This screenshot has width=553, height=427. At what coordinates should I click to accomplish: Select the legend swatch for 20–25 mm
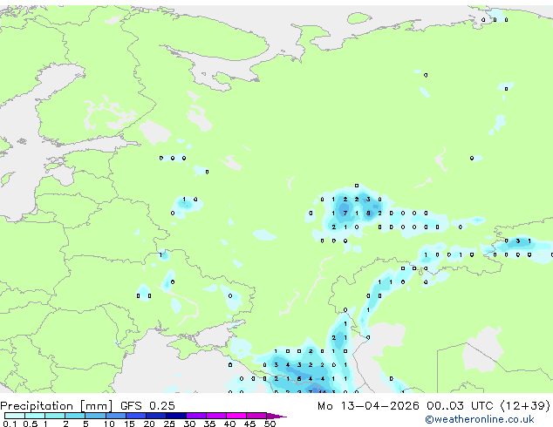156,416
